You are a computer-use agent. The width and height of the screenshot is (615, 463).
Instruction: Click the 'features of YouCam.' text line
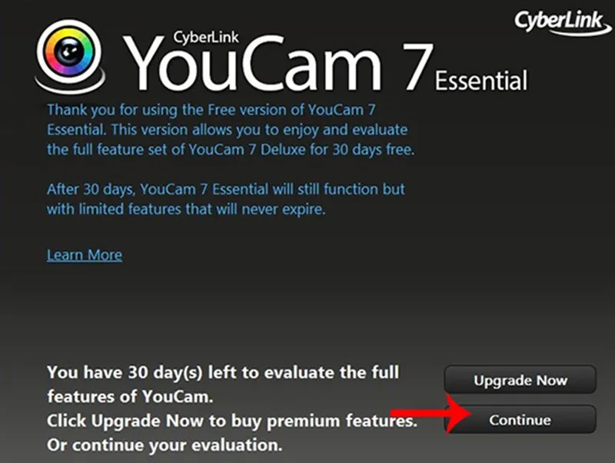[130, 396]
